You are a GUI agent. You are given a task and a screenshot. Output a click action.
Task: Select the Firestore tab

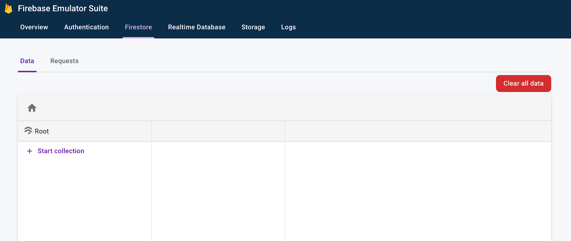[138, 27]
